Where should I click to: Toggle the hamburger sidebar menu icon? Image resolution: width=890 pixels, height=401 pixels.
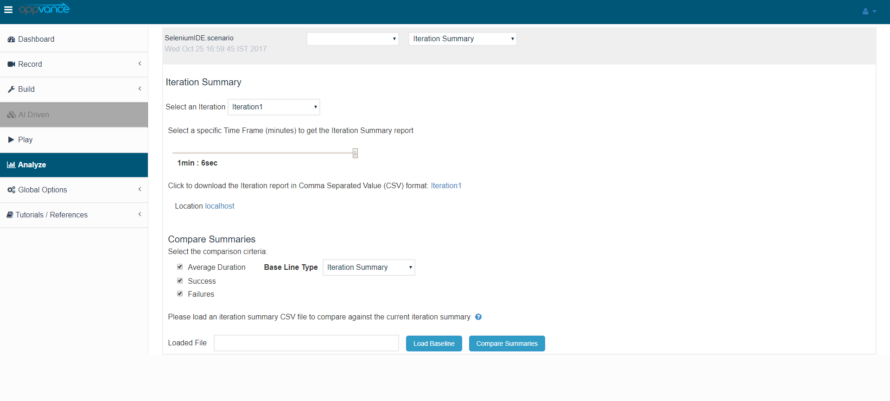click(8, 10)
